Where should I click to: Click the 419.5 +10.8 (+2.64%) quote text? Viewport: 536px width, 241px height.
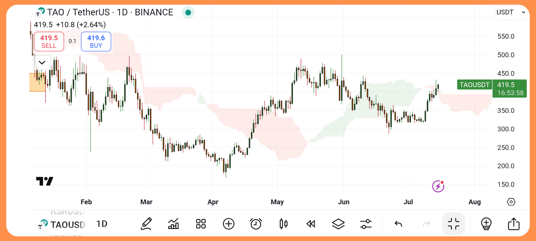(x=70, y=25)
